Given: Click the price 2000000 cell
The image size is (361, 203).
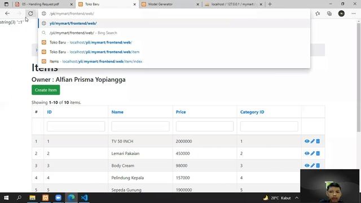Looking at the screenshot, I should pyautogui.click(x=205, y=141).
